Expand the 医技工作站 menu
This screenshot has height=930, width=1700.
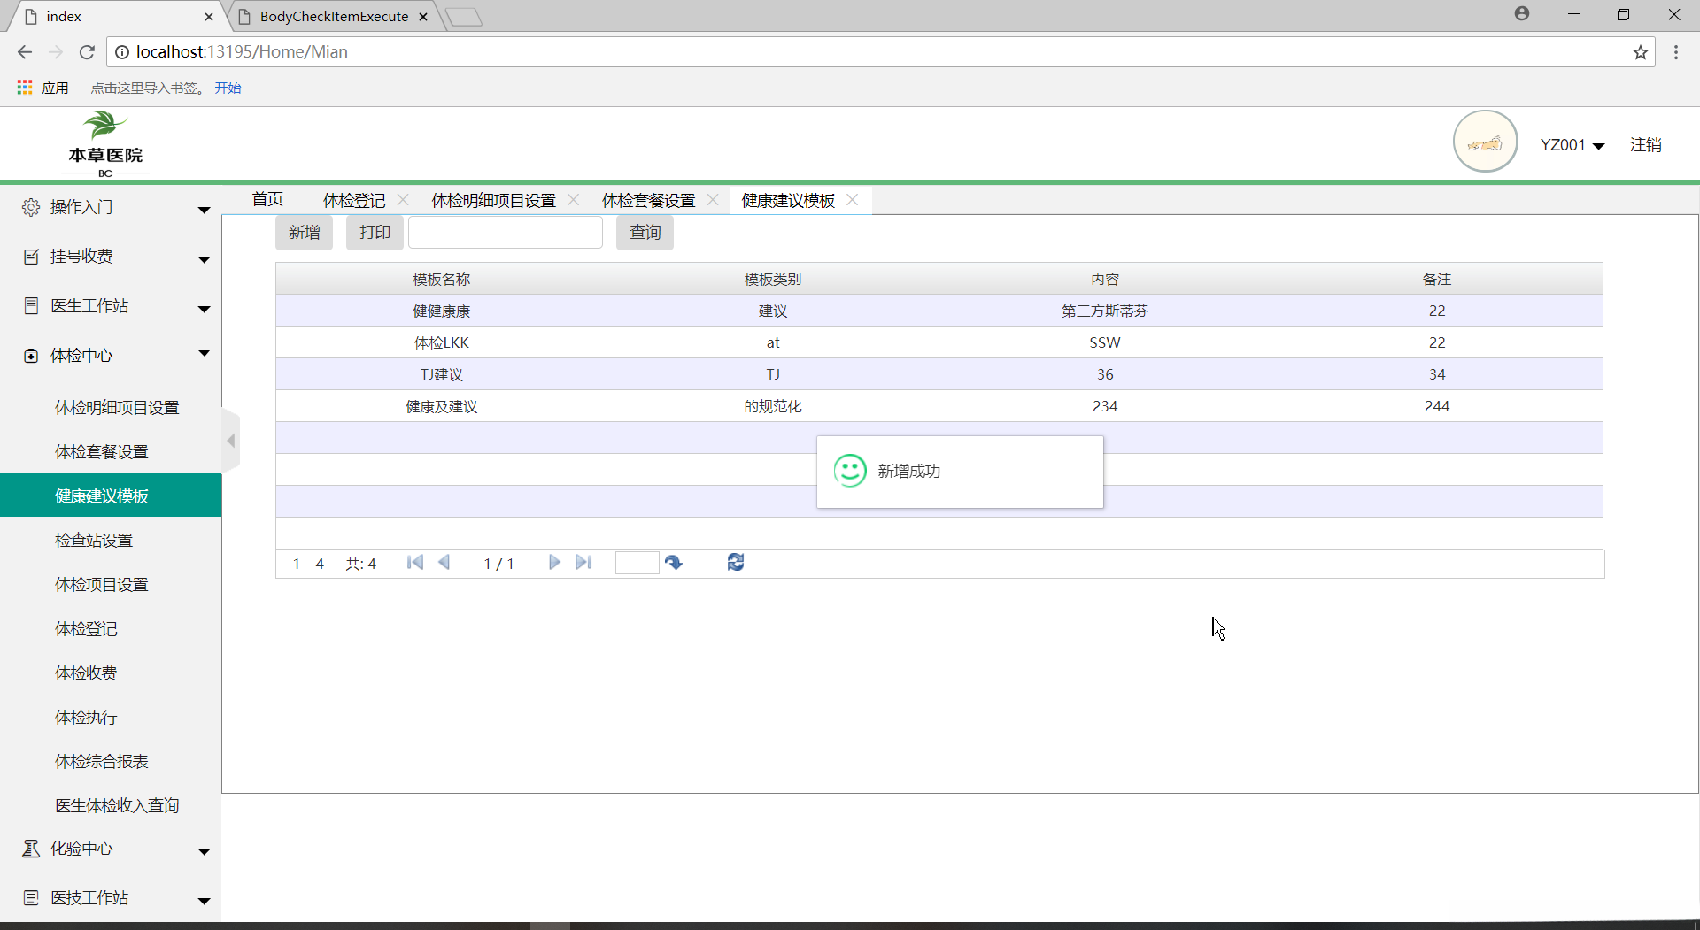tap(205, 901)
